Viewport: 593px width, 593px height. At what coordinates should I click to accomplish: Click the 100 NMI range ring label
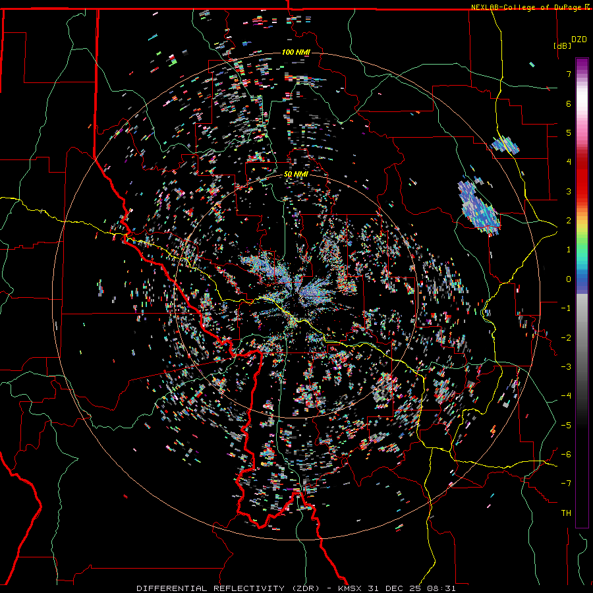click(x=296, y=52)
